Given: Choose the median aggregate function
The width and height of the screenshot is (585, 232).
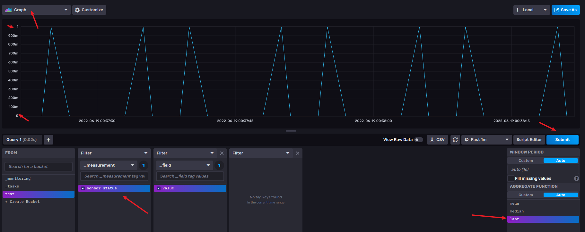Looking at the screenshot, I should pyautogui.click(x=543, y=211).
